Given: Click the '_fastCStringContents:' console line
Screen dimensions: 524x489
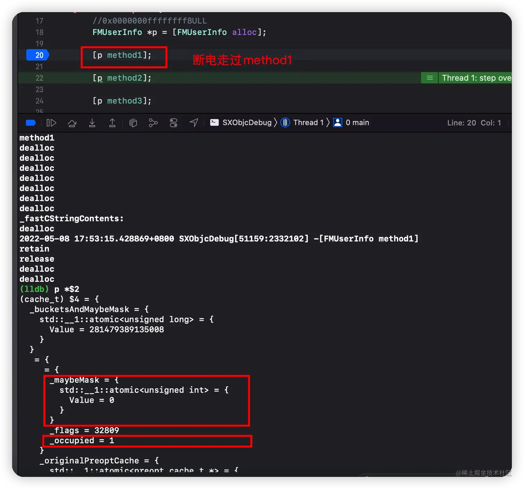Looking at the screenshot, I should tap(72, 219).
